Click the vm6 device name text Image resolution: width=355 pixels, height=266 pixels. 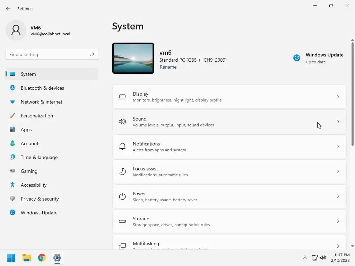pyautogui.click(x=165, y=53)
